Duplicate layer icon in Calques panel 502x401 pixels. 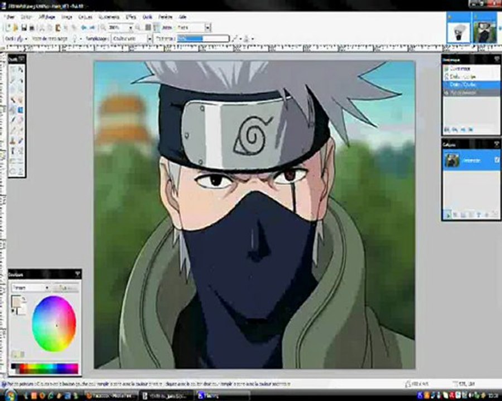[x=464, y=215]
